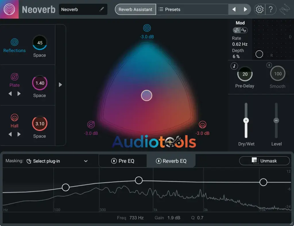The height and width of the screenshot is (226, 294).
Task: Open the help question mark
Action: pyautogui.click(x=271, y=9)
